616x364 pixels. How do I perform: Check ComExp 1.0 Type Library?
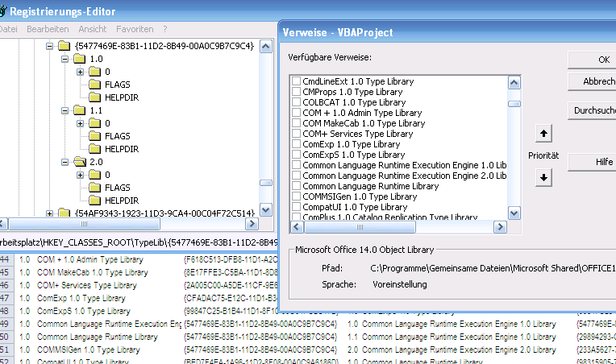296,144
